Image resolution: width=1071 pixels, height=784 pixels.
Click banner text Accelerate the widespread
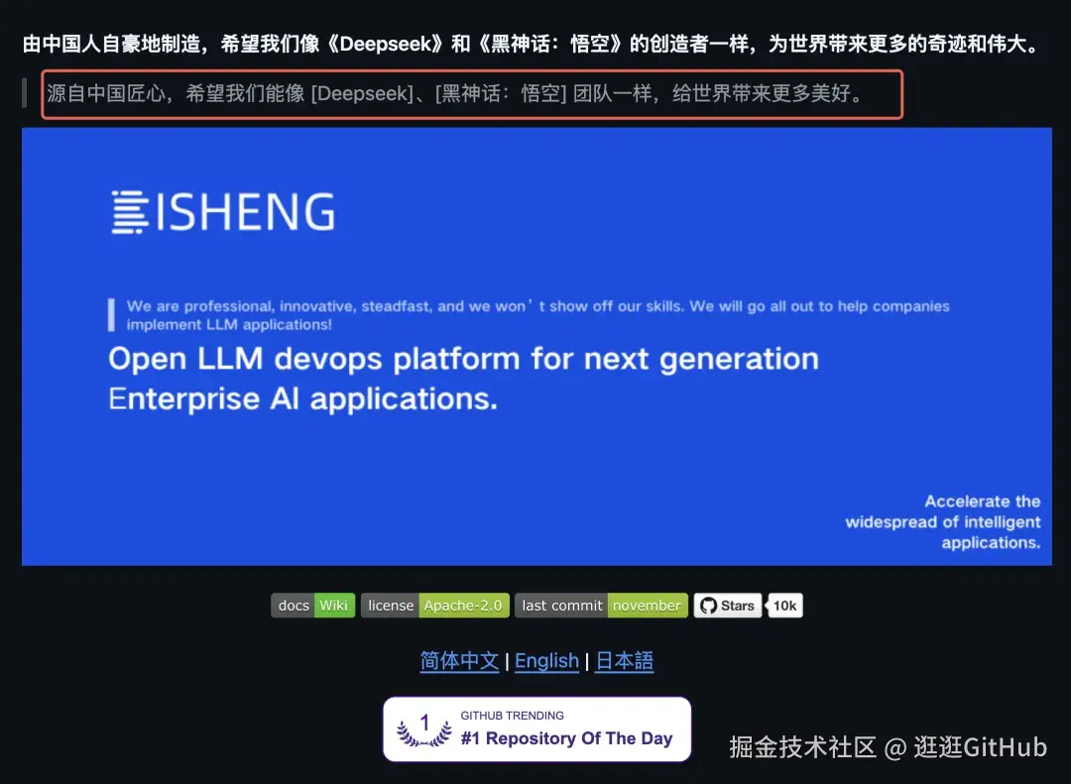(943, 521)
